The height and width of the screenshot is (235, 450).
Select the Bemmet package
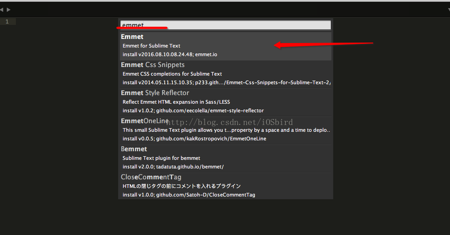coord(225,158)
